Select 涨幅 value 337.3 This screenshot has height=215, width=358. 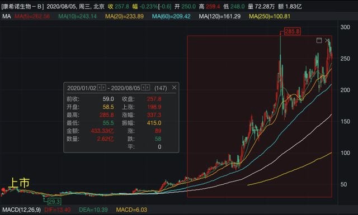pyautogui.click(x=154, y=115)
